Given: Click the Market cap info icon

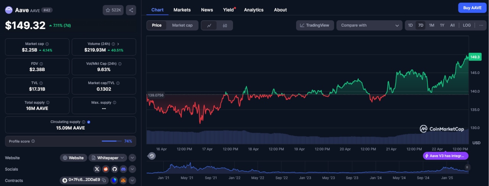Looking at the screenshot, I should pyautogui.click(x=47, y=44).
